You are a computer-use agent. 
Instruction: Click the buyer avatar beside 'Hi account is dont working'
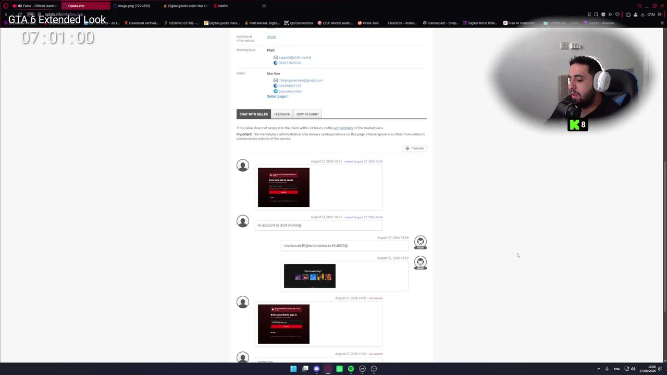[x=243, y=221]
